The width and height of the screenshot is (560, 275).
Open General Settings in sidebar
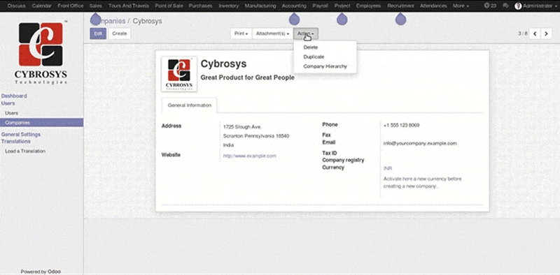(21, 134)
